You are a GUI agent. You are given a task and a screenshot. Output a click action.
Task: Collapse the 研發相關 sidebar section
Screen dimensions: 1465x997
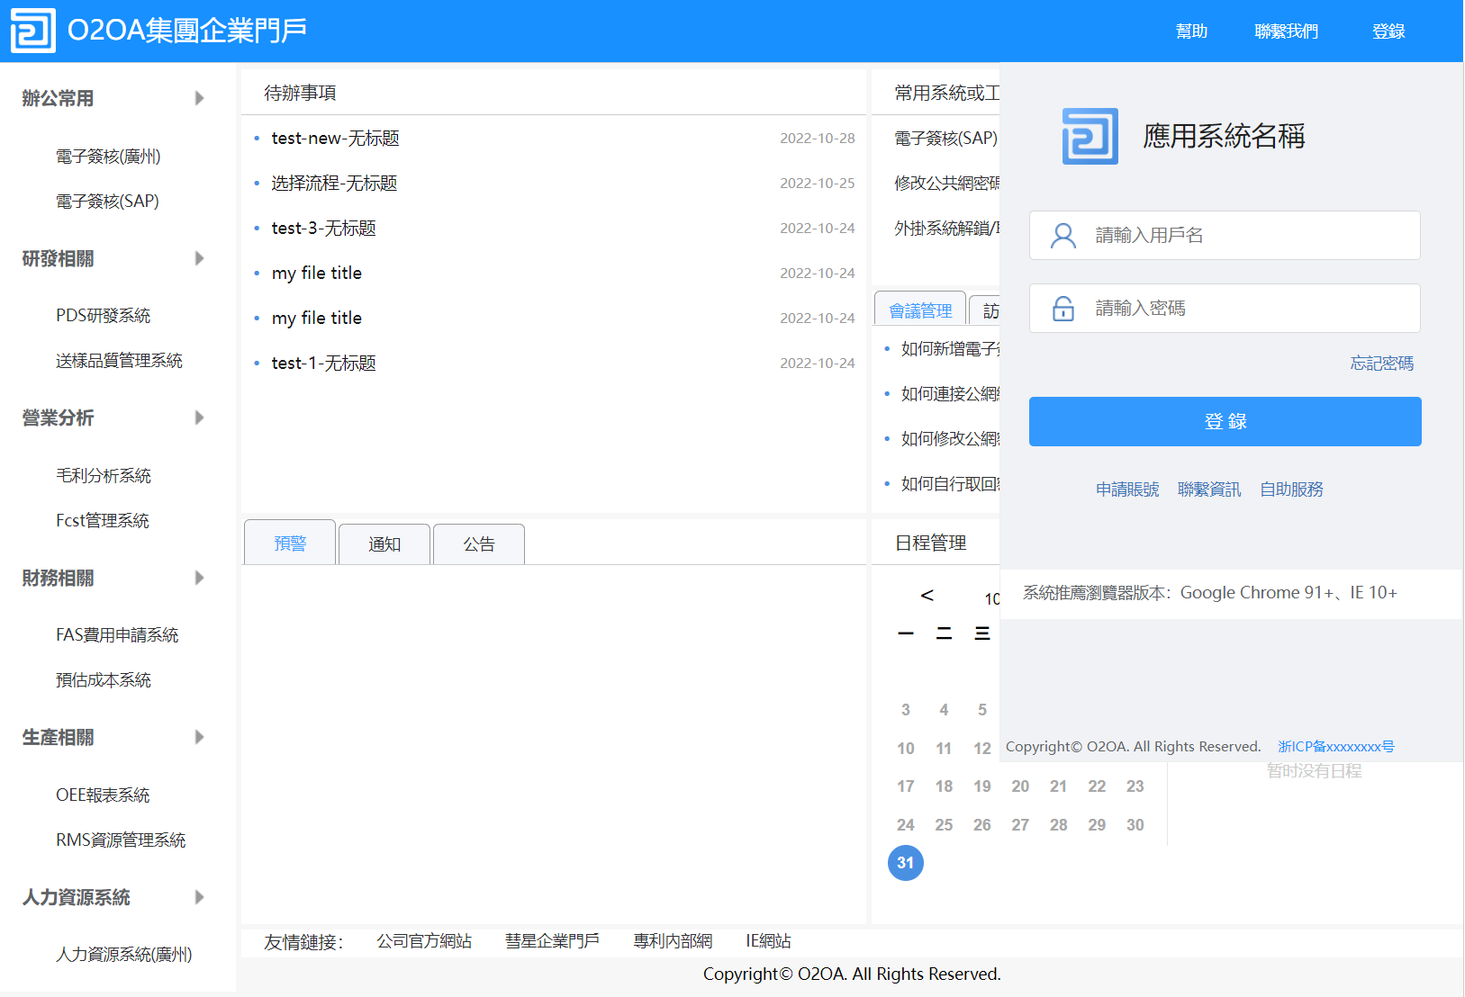(x=199, y=258)
